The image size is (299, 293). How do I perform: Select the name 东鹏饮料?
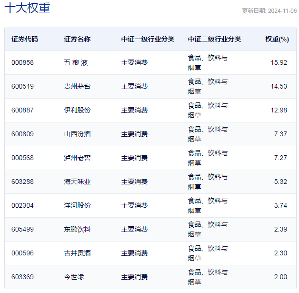pyautogui.click(x=77, y=229)
